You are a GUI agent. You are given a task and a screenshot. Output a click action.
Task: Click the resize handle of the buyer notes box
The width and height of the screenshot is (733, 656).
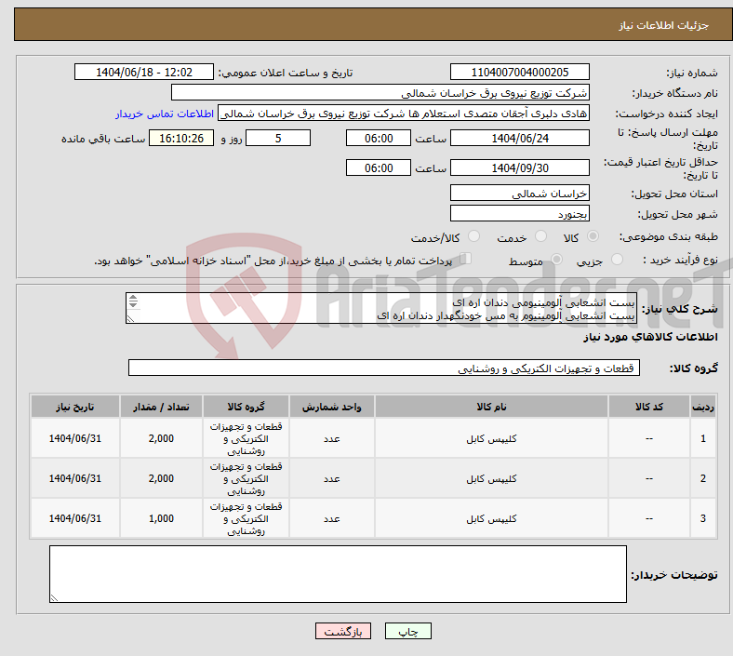(54, 596)
